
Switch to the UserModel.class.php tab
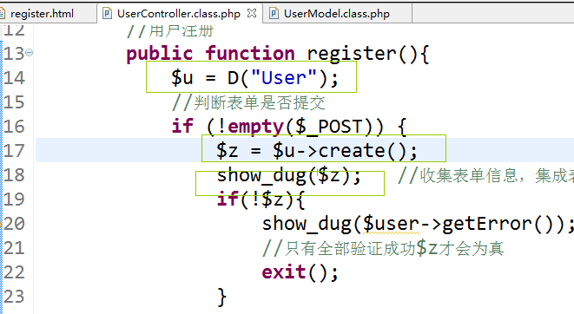point(337,14)
